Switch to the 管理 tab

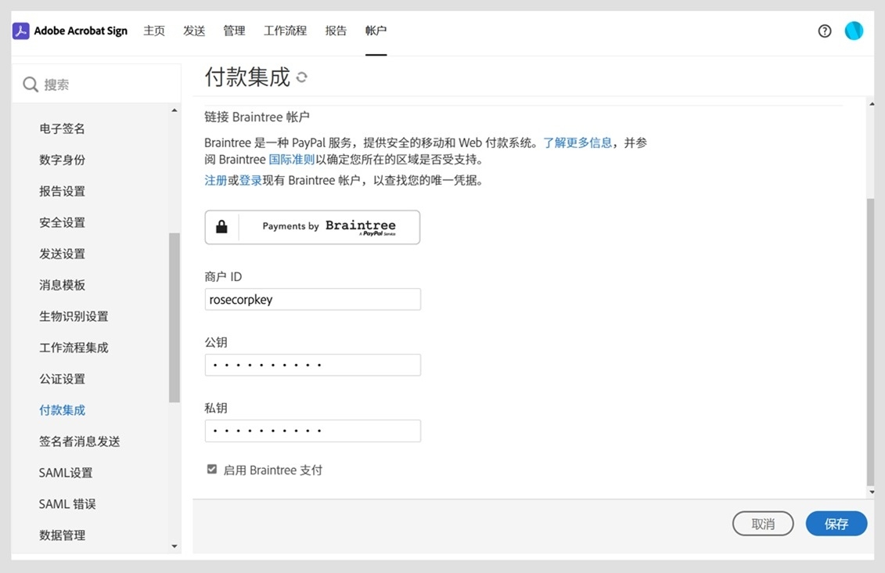coord(233,31)
